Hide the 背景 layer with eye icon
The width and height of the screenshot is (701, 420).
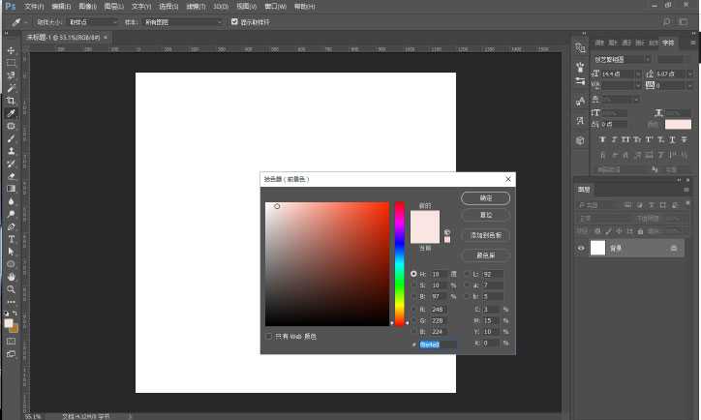point(581,249)
